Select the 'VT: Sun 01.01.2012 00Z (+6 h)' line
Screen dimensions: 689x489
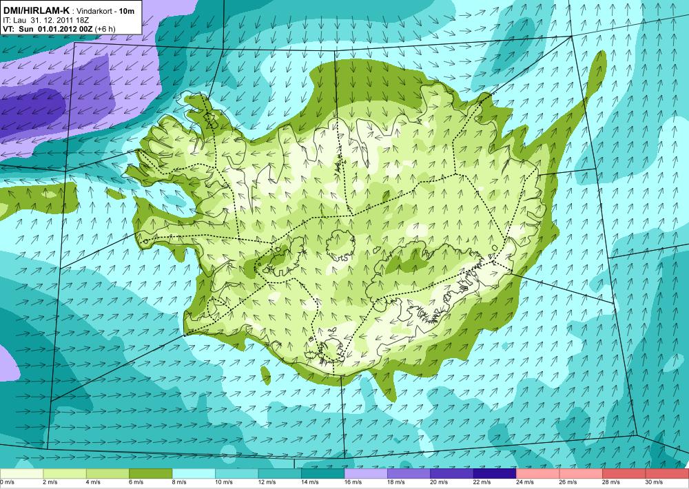click(59, 29)
